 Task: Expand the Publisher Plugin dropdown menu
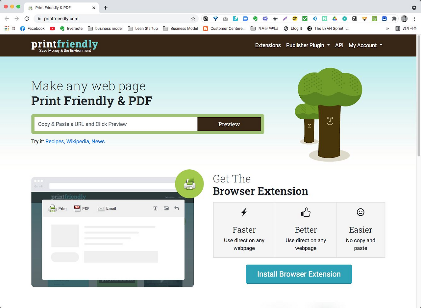pyautogui.click(x=308, y=45)
